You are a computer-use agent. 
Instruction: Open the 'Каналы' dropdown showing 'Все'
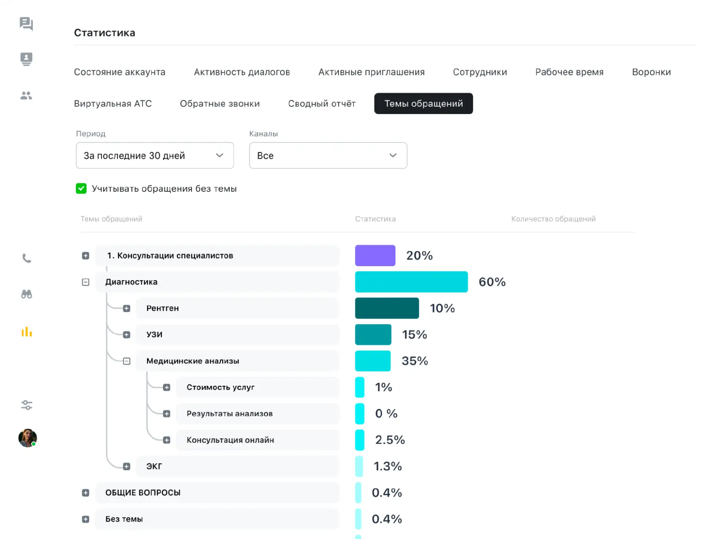coord(328,156)
